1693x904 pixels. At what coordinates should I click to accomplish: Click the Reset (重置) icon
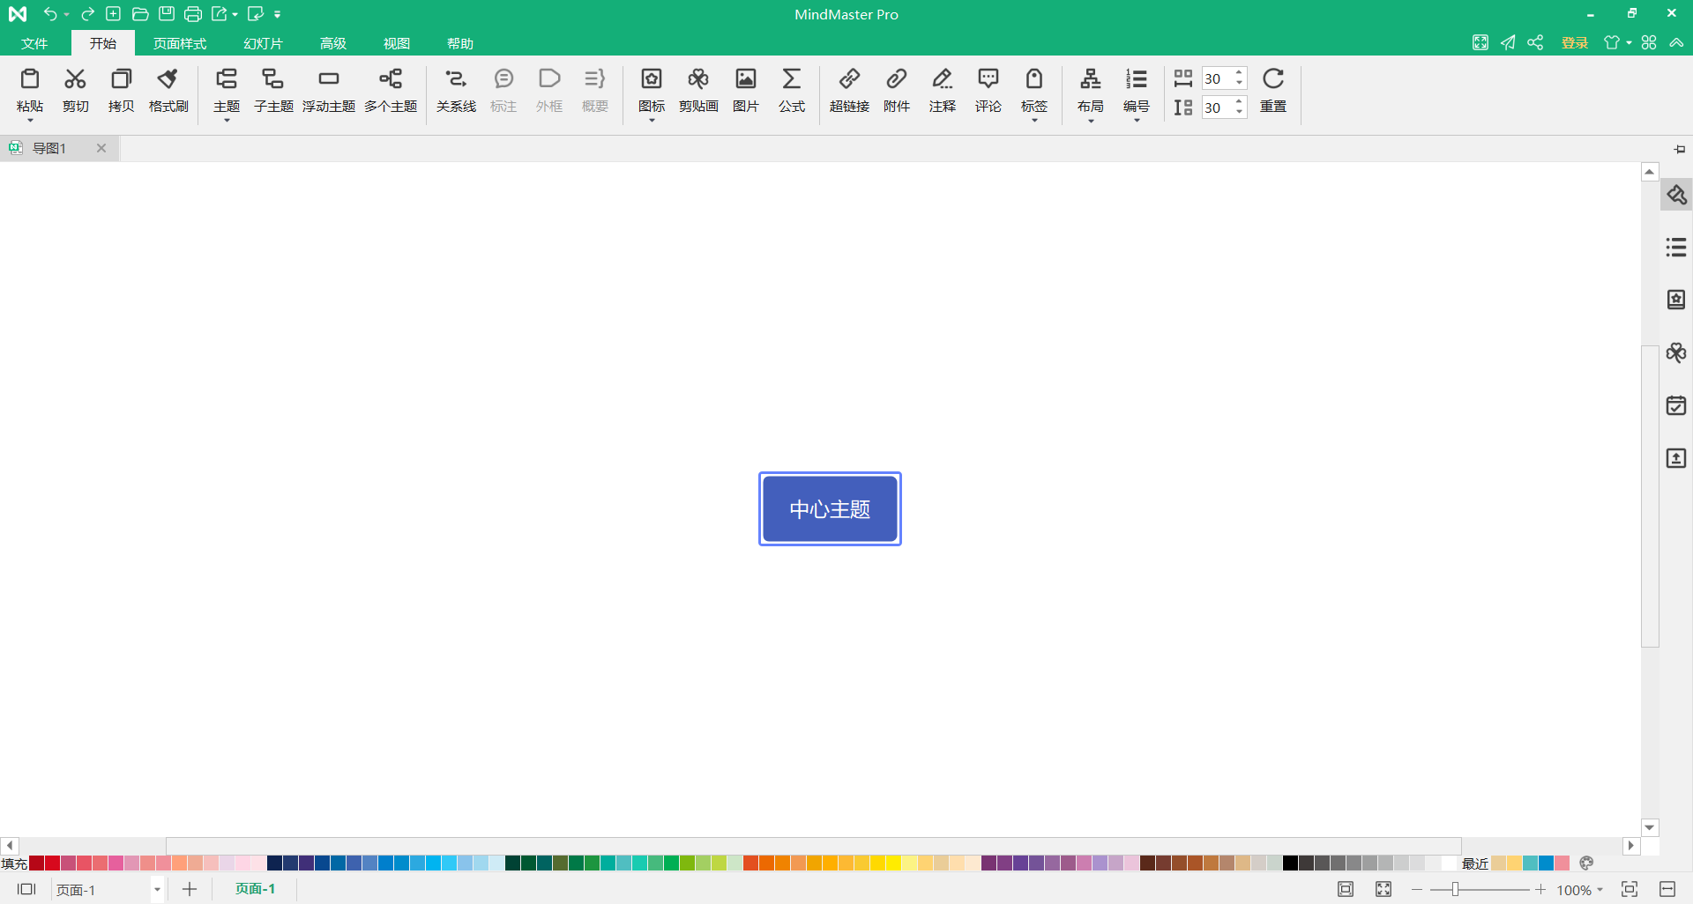[1272, 90]
